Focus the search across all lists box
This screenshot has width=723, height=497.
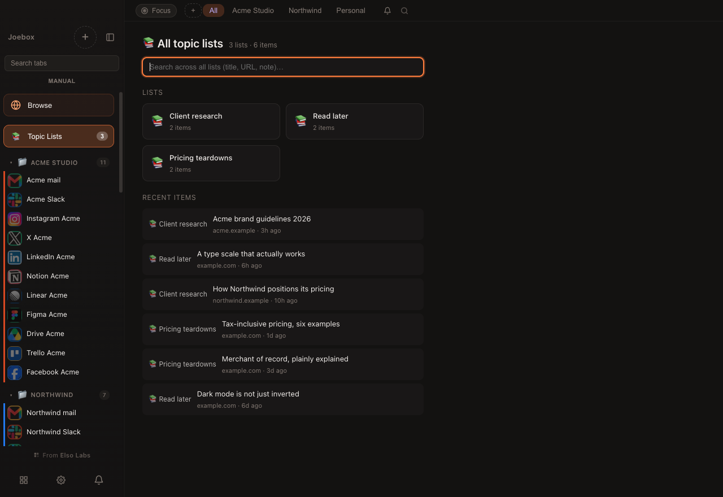[283, 67]
